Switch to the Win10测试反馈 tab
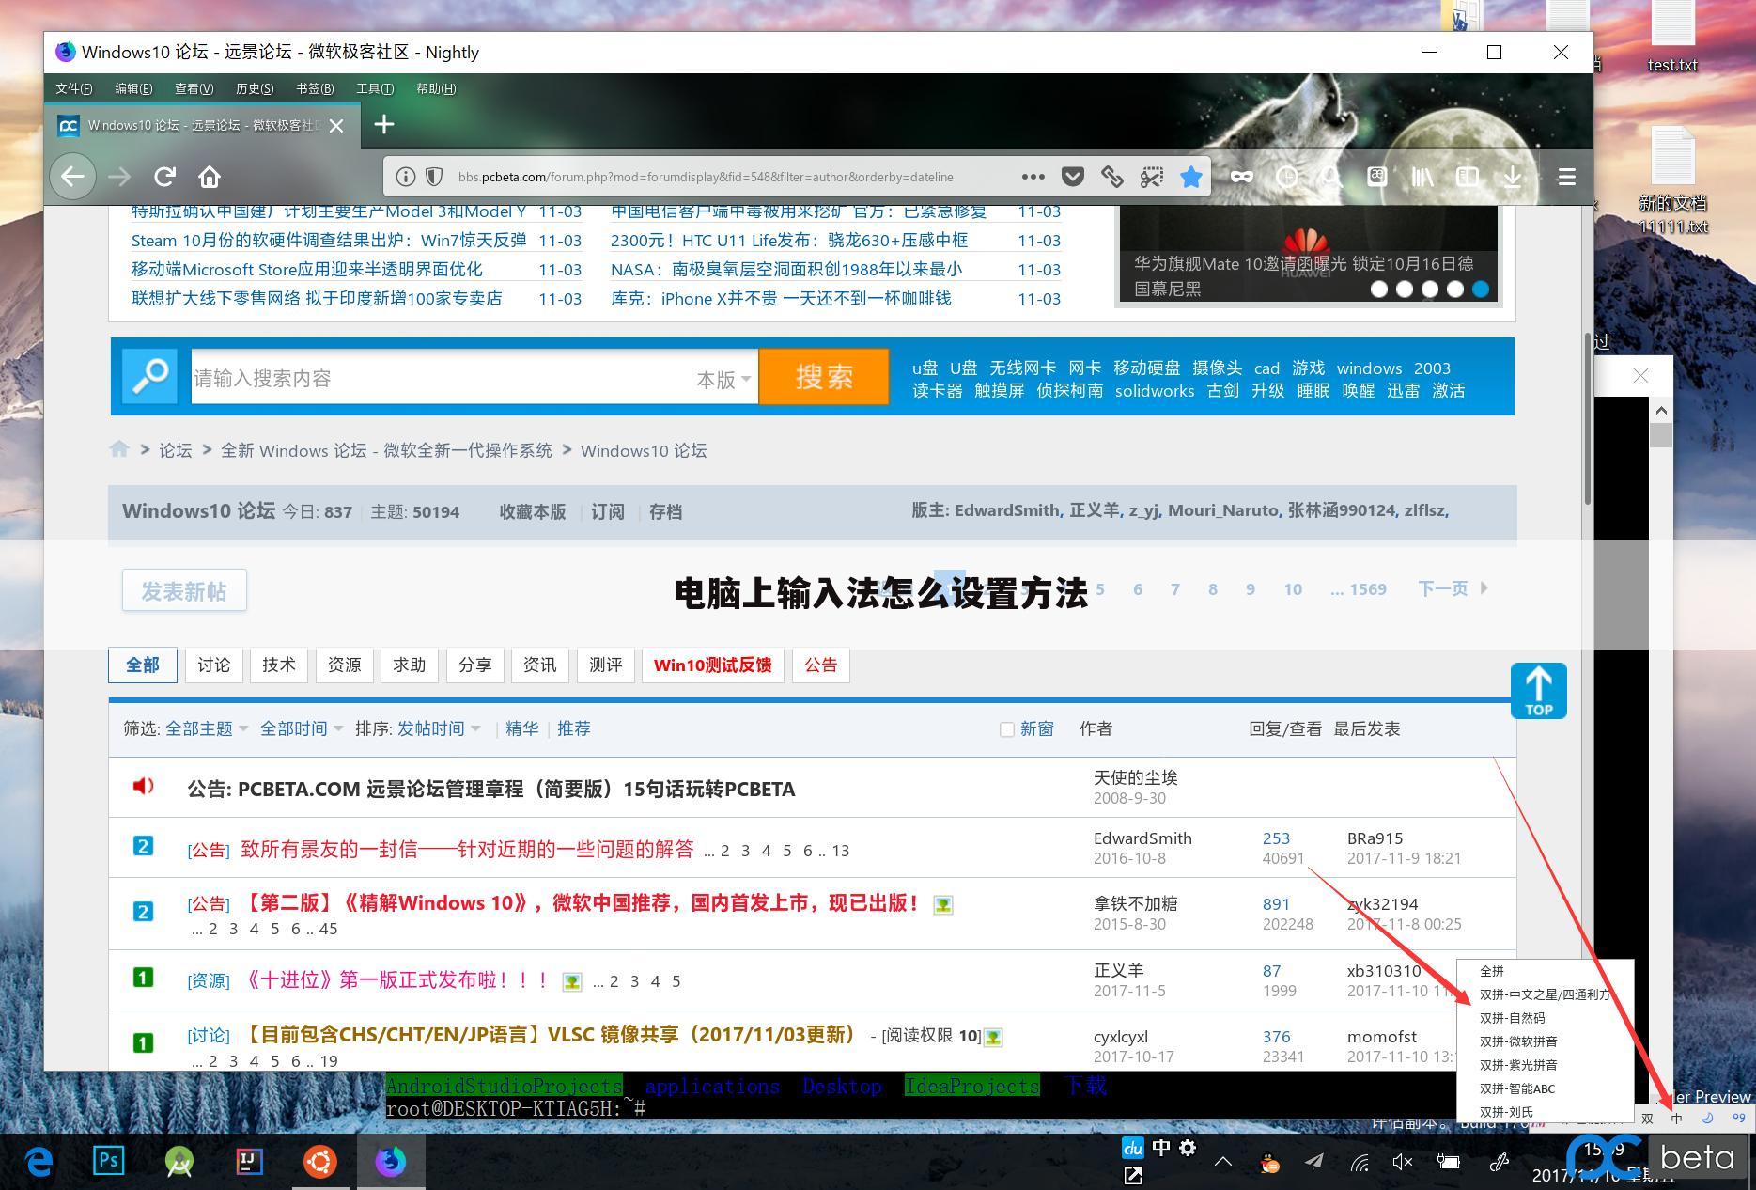 (712, 665)
